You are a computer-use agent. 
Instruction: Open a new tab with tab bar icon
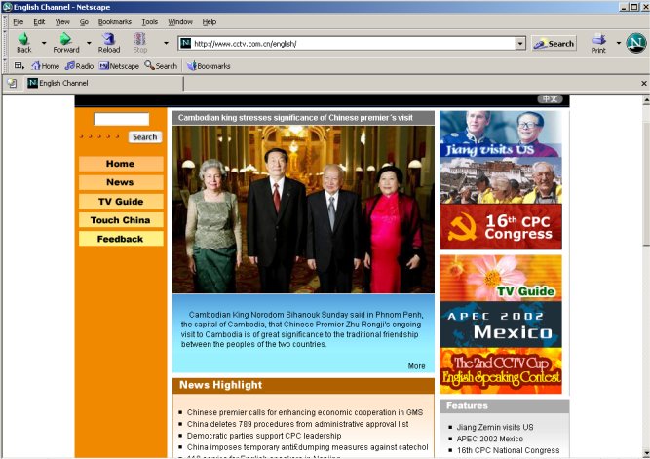tap(12, 83)
